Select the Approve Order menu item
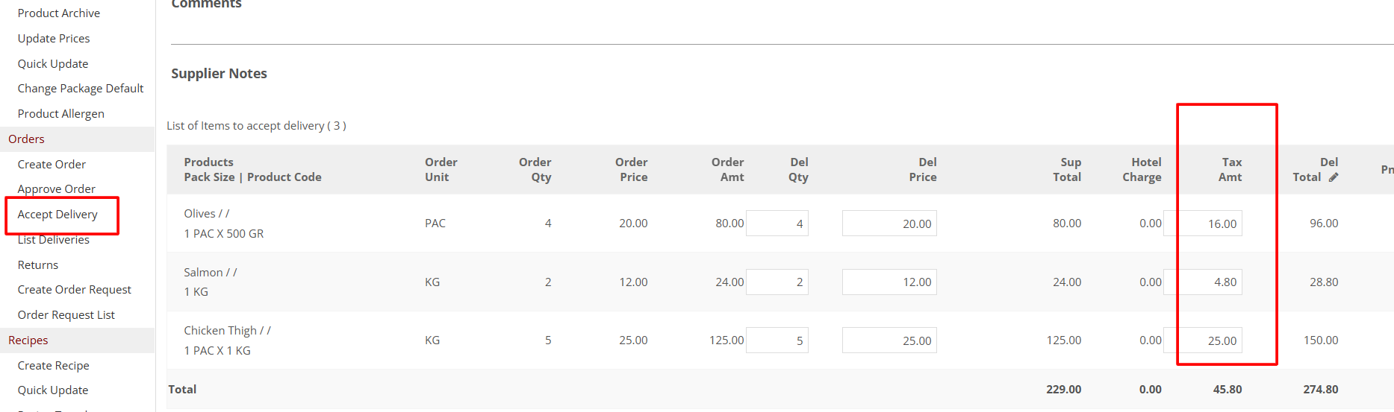The height and width of the screenshot is (412, 1394). 56,189
